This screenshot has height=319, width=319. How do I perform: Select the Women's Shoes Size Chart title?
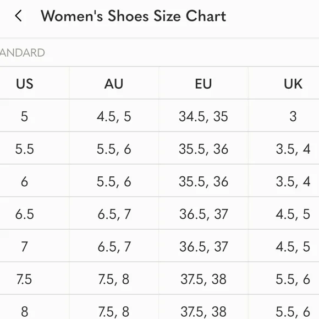133,16
